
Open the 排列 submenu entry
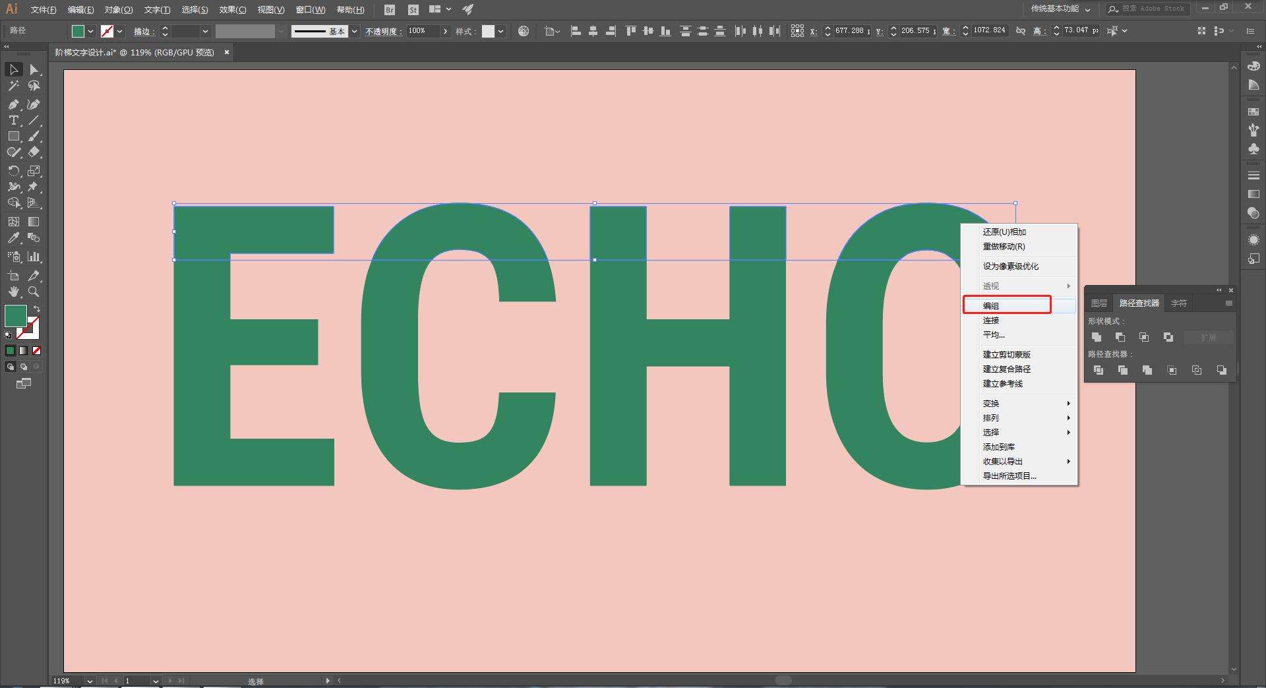(1019, 418)
